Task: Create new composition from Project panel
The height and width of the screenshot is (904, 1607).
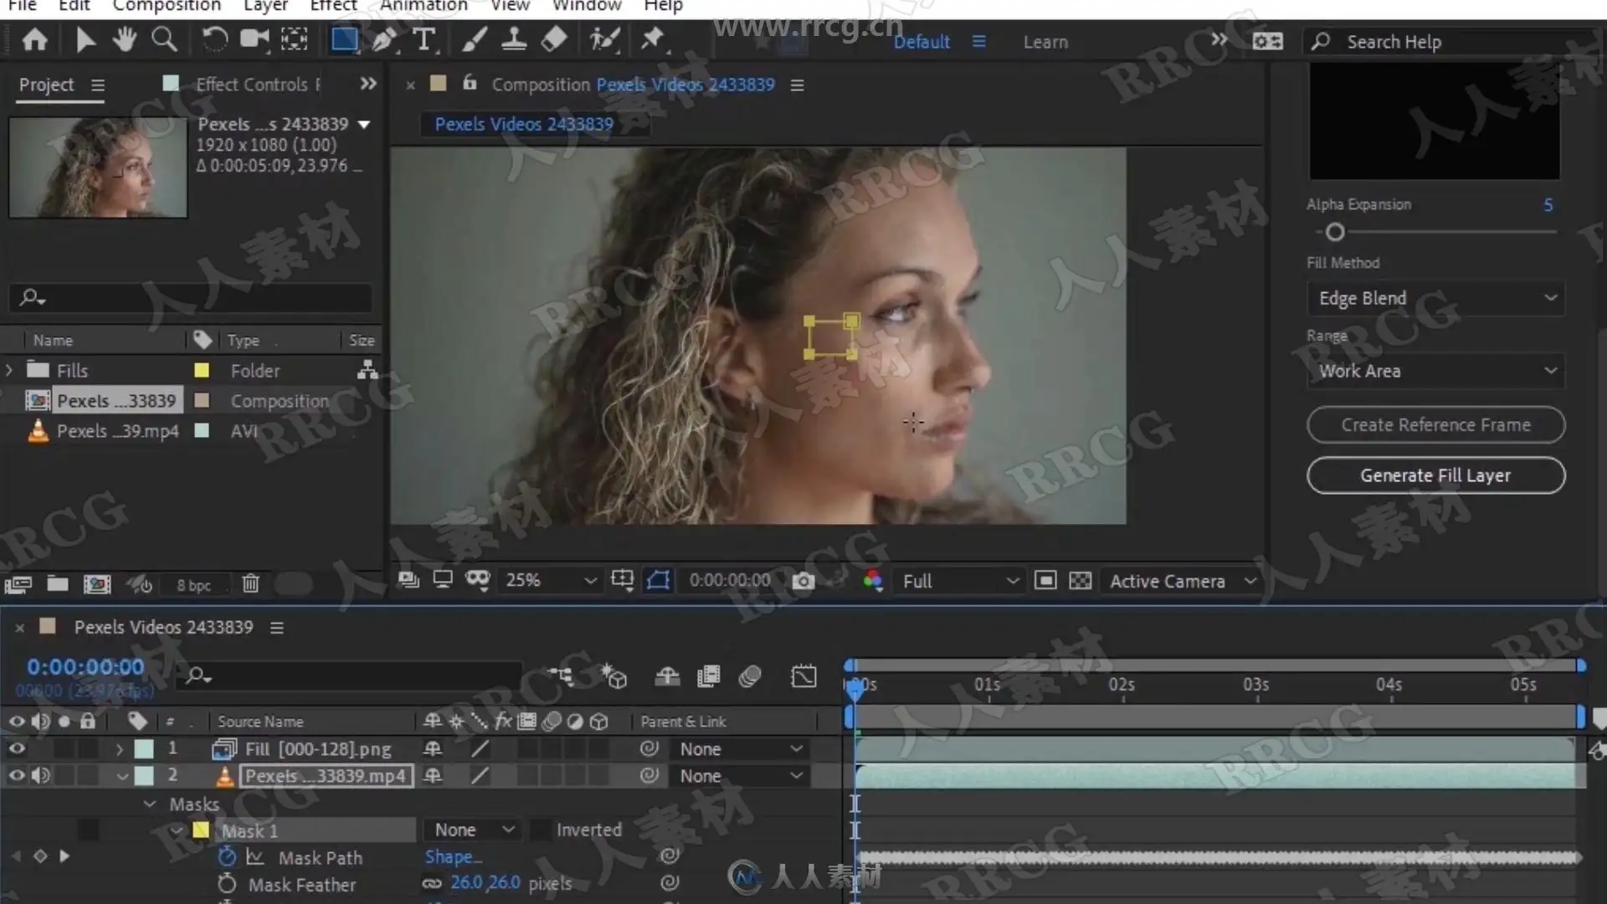Action: click(97, 584)
